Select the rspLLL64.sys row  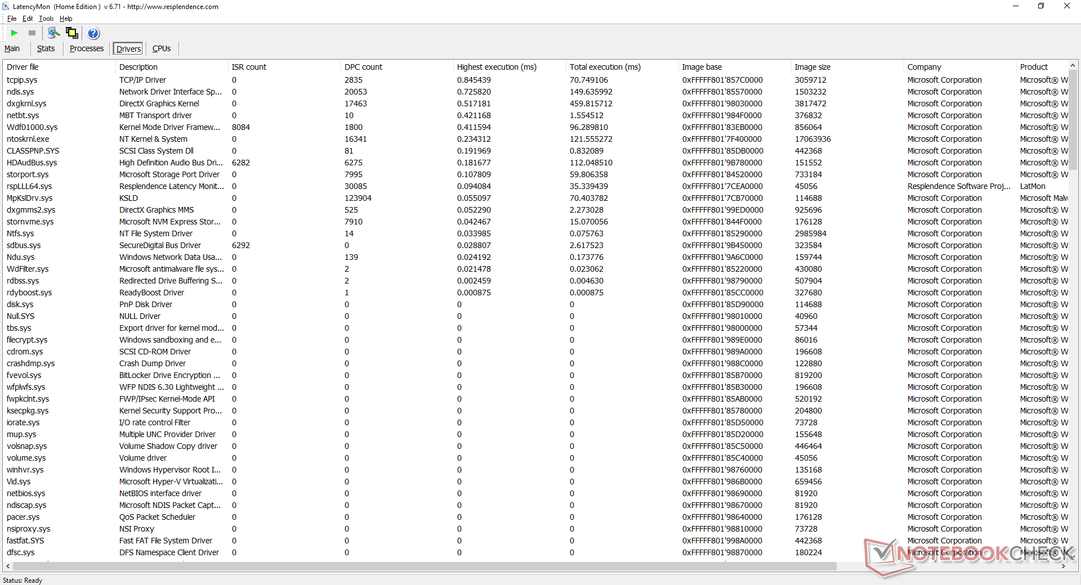(x=535, y=186)
